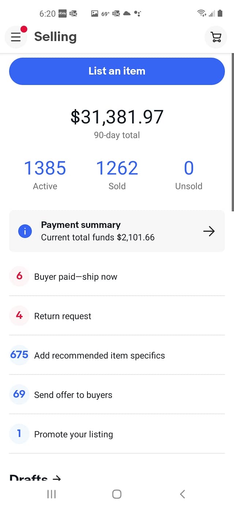Screen dimensions: 234x508
Task: Open Payment summary arrow
Action: point(209,231)
